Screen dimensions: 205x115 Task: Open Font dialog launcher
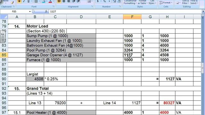(53, 6)
